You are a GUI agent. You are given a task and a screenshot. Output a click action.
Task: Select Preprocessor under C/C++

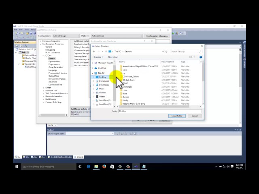point(54,64)
